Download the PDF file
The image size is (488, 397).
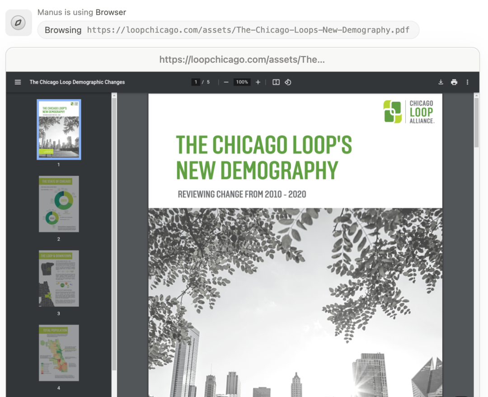[441, 82]
